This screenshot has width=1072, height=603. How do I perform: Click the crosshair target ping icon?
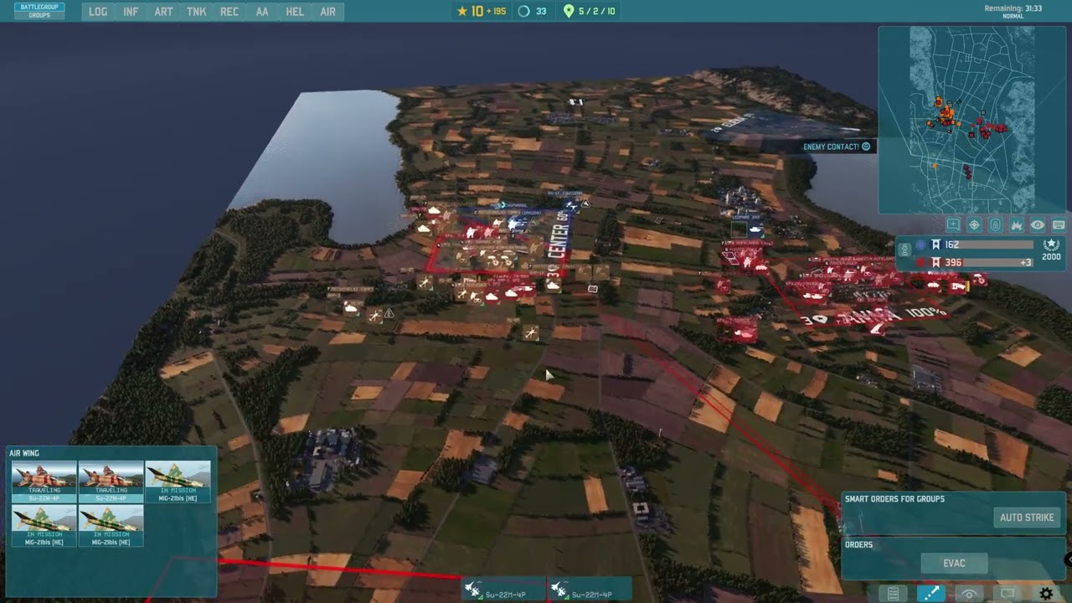(x=974, y=225)
